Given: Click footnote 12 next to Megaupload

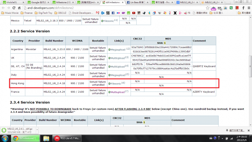Looking at the screenshot, I should tap(128, 49).
